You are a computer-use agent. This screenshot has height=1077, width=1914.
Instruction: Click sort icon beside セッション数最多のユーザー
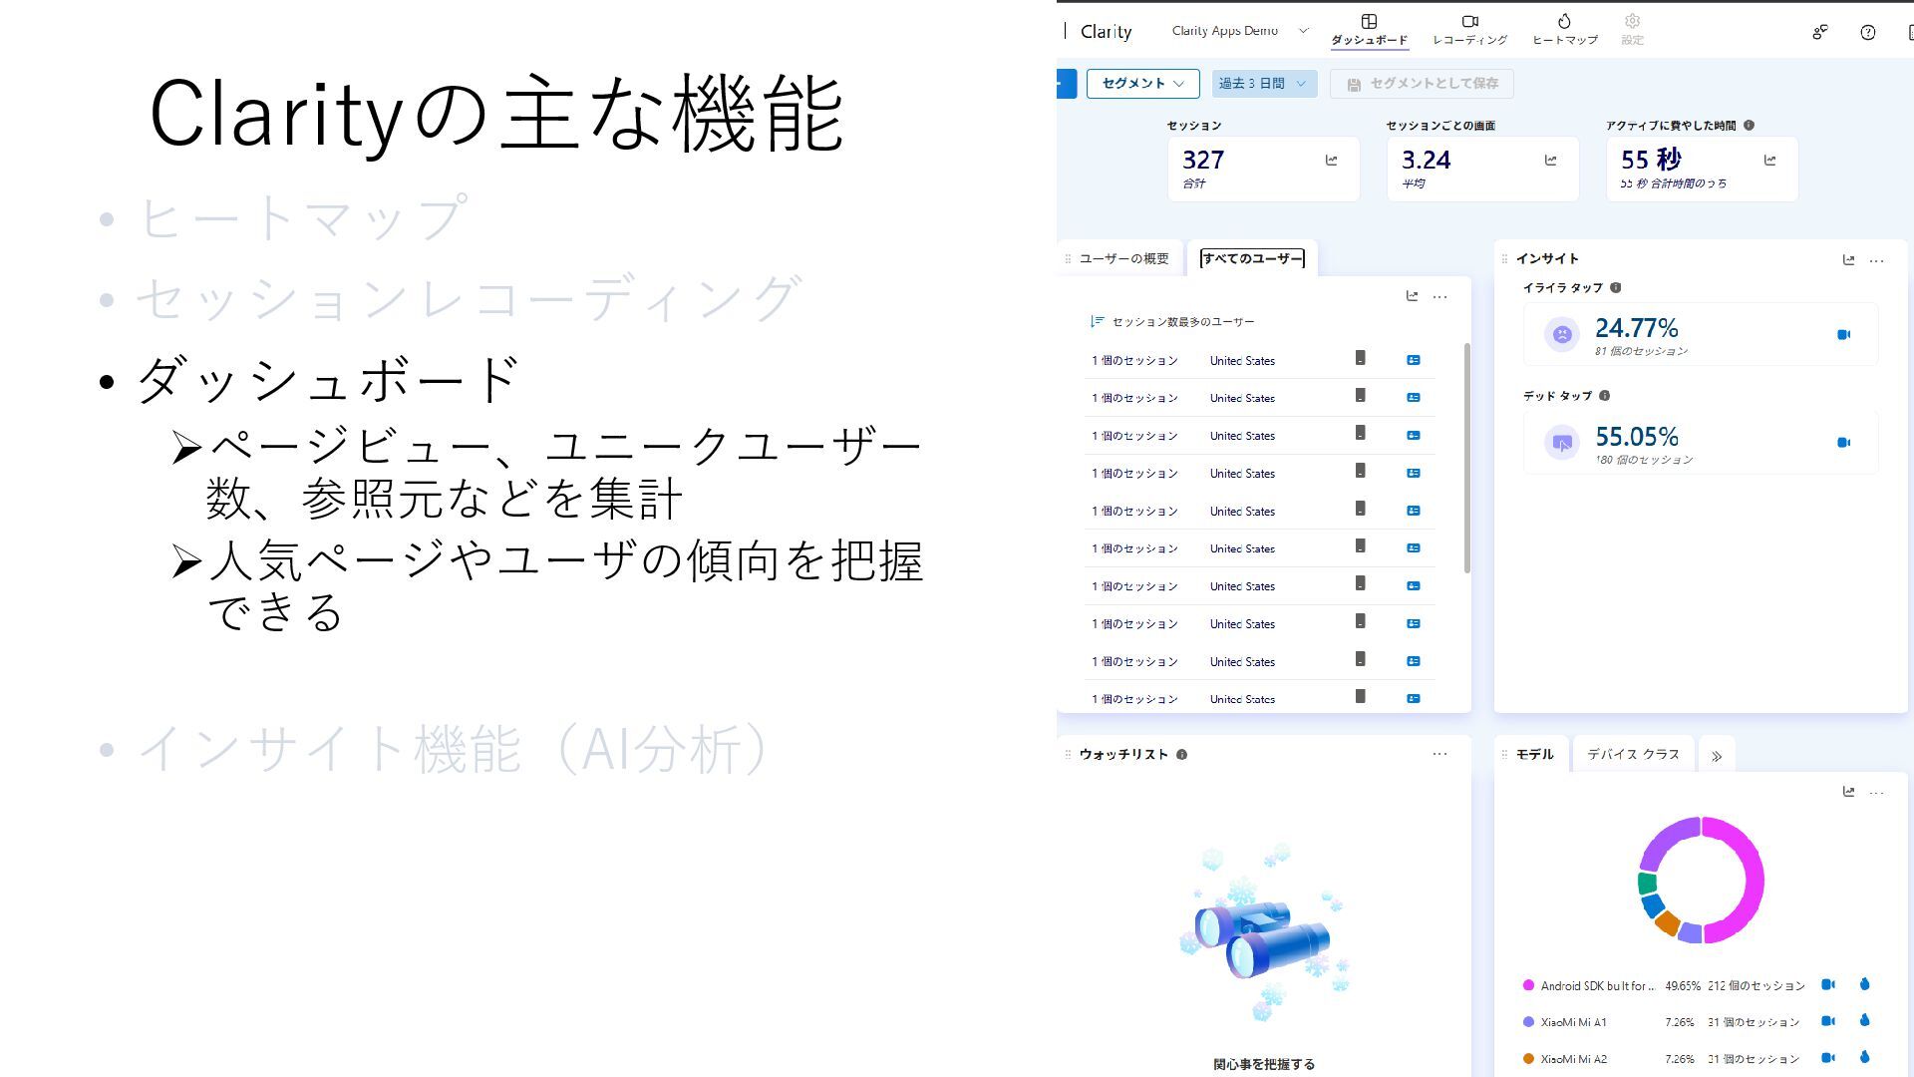(x=1098, y=321)
